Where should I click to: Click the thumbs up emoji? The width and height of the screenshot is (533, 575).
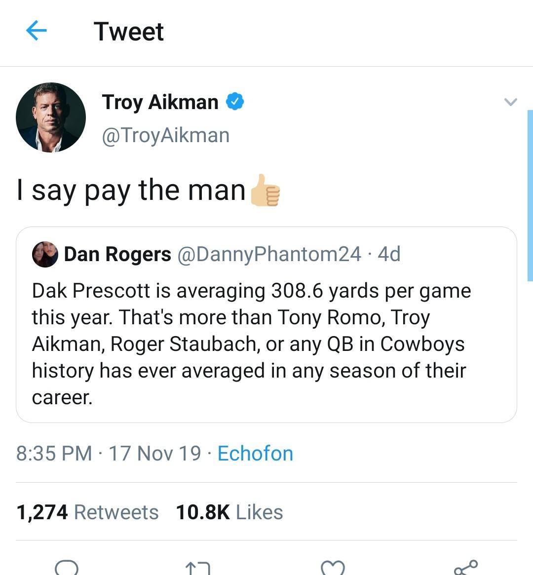tap(265, 190)
